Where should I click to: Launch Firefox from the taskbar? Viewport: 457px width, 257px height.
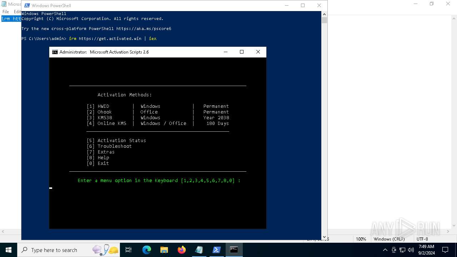click(182, 250)
